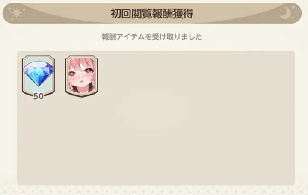Click the 初回閲覧報酬獲得 title text
The width and height of the screenshot is (308, 195).
152,13
